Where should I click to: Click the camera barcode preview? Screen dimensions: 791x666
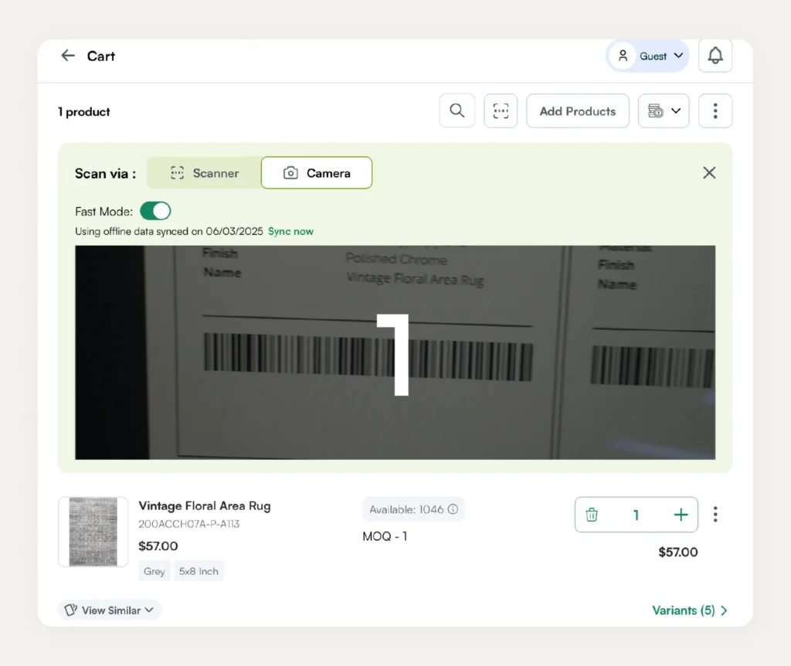point(395,352)
